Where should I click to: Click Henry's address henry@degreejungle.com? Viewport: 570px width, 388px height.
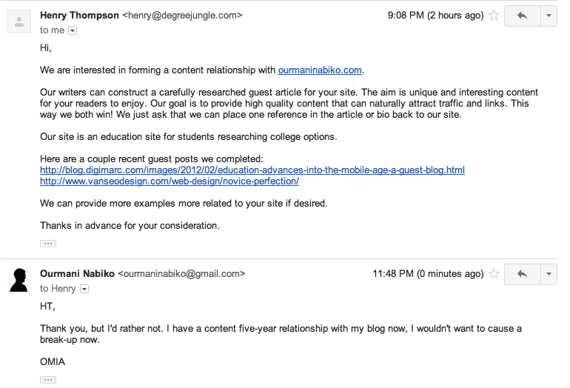pos(182,15)
